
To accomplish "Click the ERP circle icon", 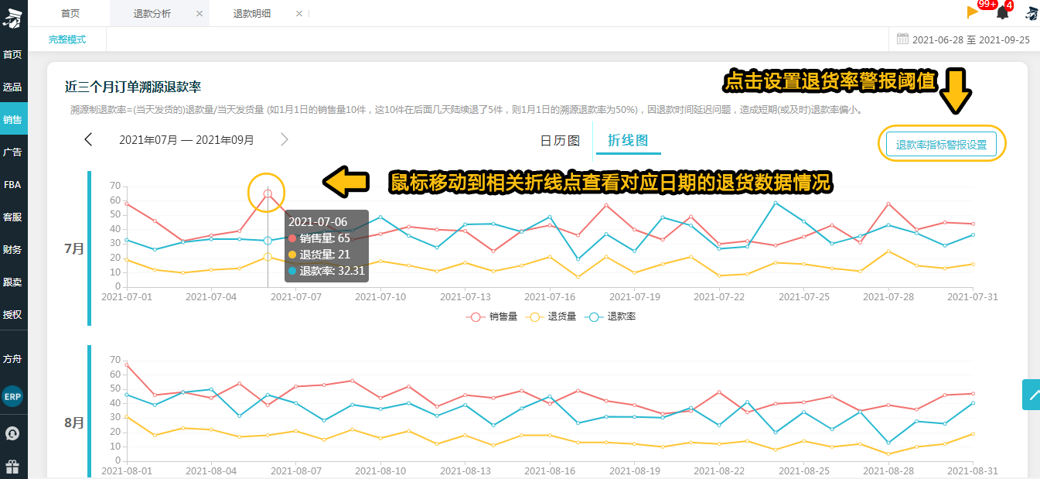I will pos(12,396).
